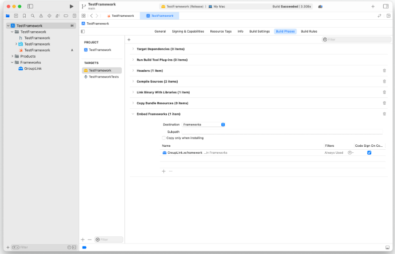The image size is (395, 254).
Task: Click the plus icon to add a build phase
Action: pyautogui.click(x=129, y=40)
